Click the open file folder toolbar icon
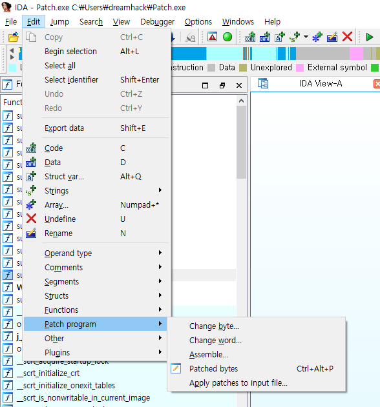 (x=14, y=37)
